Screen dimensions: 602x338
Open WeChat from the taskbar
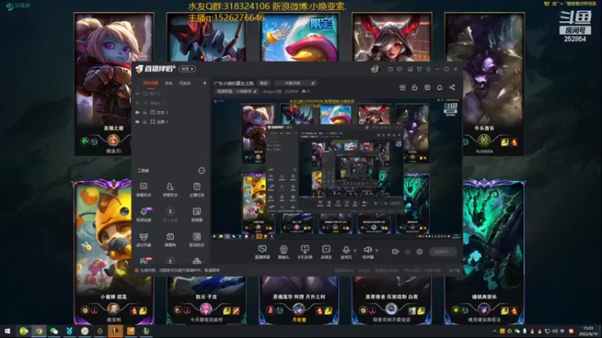tap(54, 331)
